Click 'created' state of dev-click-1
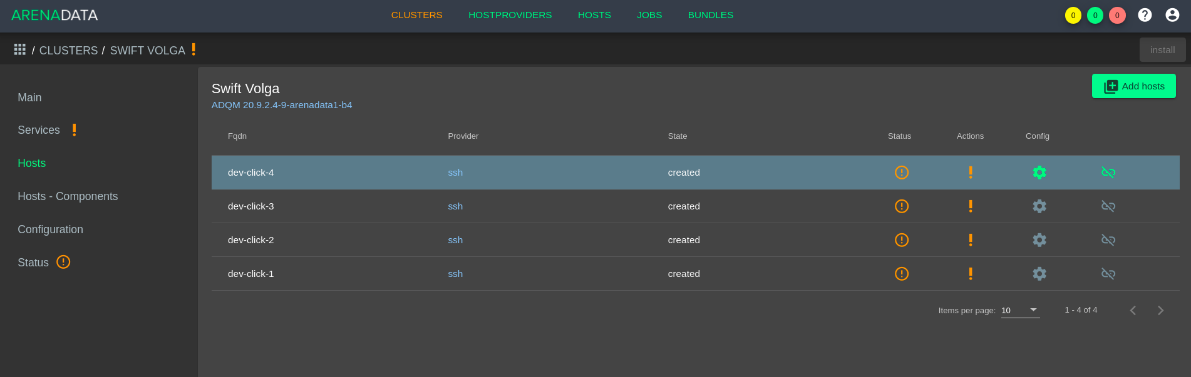 coord(684,274)
